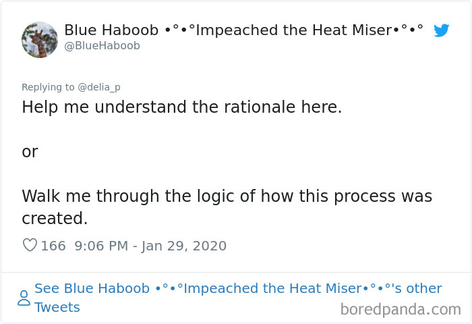Viewport: 472px width, 324px height.
Task: Click "Impeached the Heat Miser" in the bottom link
Action: pos(272,288)
